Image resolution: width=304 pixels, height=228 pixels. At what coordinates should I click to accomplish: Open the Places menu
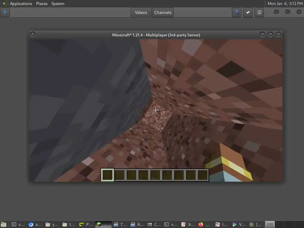(42, 4)
